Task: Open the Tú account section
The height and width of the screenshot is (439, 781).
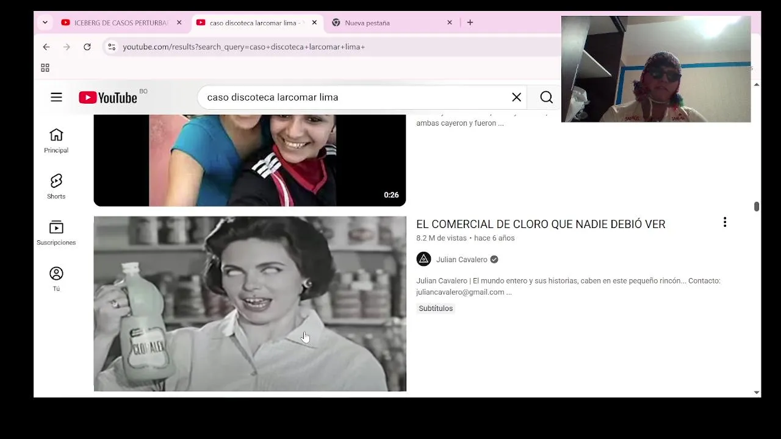Action: tap(56, 279)
